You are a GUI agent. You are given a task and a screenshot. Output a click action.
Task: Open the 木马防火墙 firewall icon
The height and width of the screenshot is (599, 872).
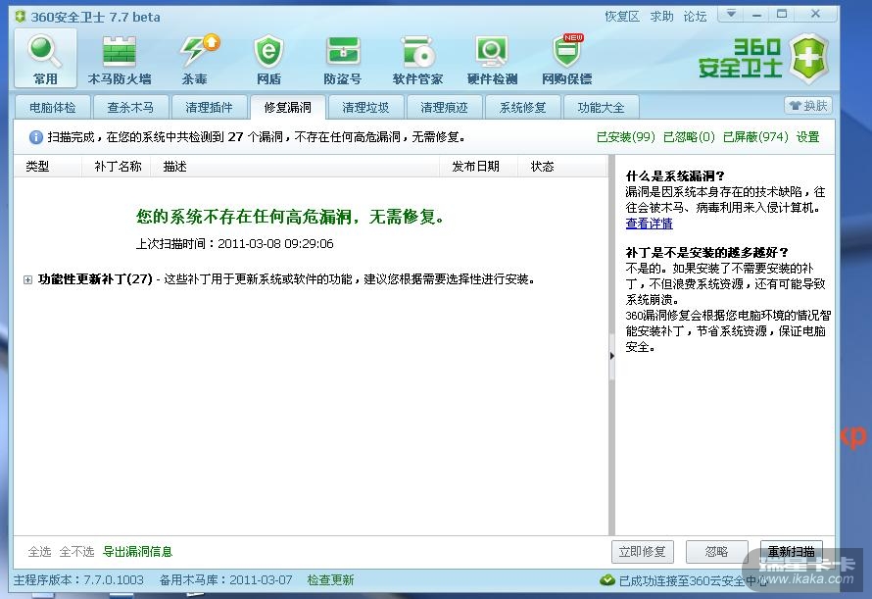tap(120, 60)
